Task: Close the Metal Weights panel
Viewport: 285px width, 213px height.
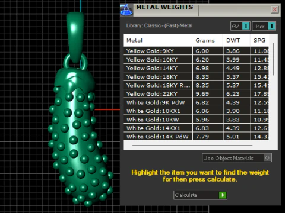Action: (275, 9)
